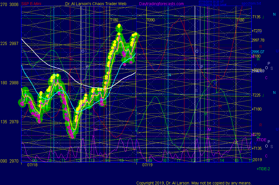Click the '07/19' date label below the chart
279x185 pixels.
coord(147,165)
